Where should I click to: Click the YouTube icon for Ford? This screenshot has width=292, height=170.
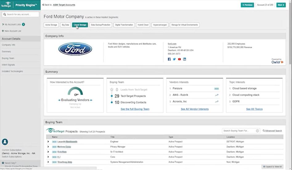click(x=179, y=59)
